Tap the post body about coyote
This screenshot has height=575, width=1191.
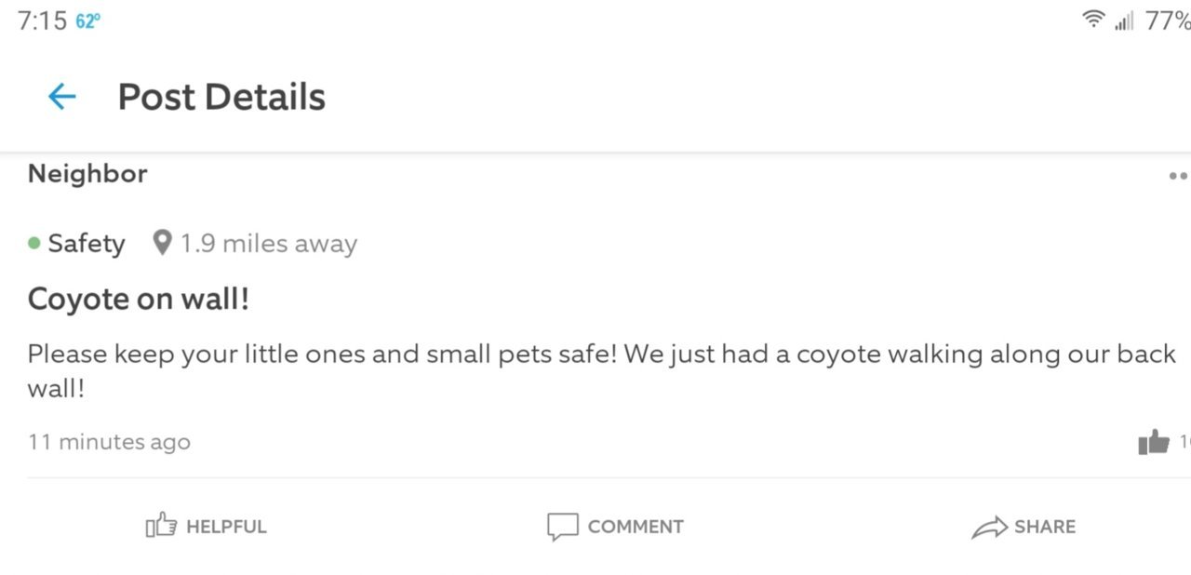click(602, 371)
